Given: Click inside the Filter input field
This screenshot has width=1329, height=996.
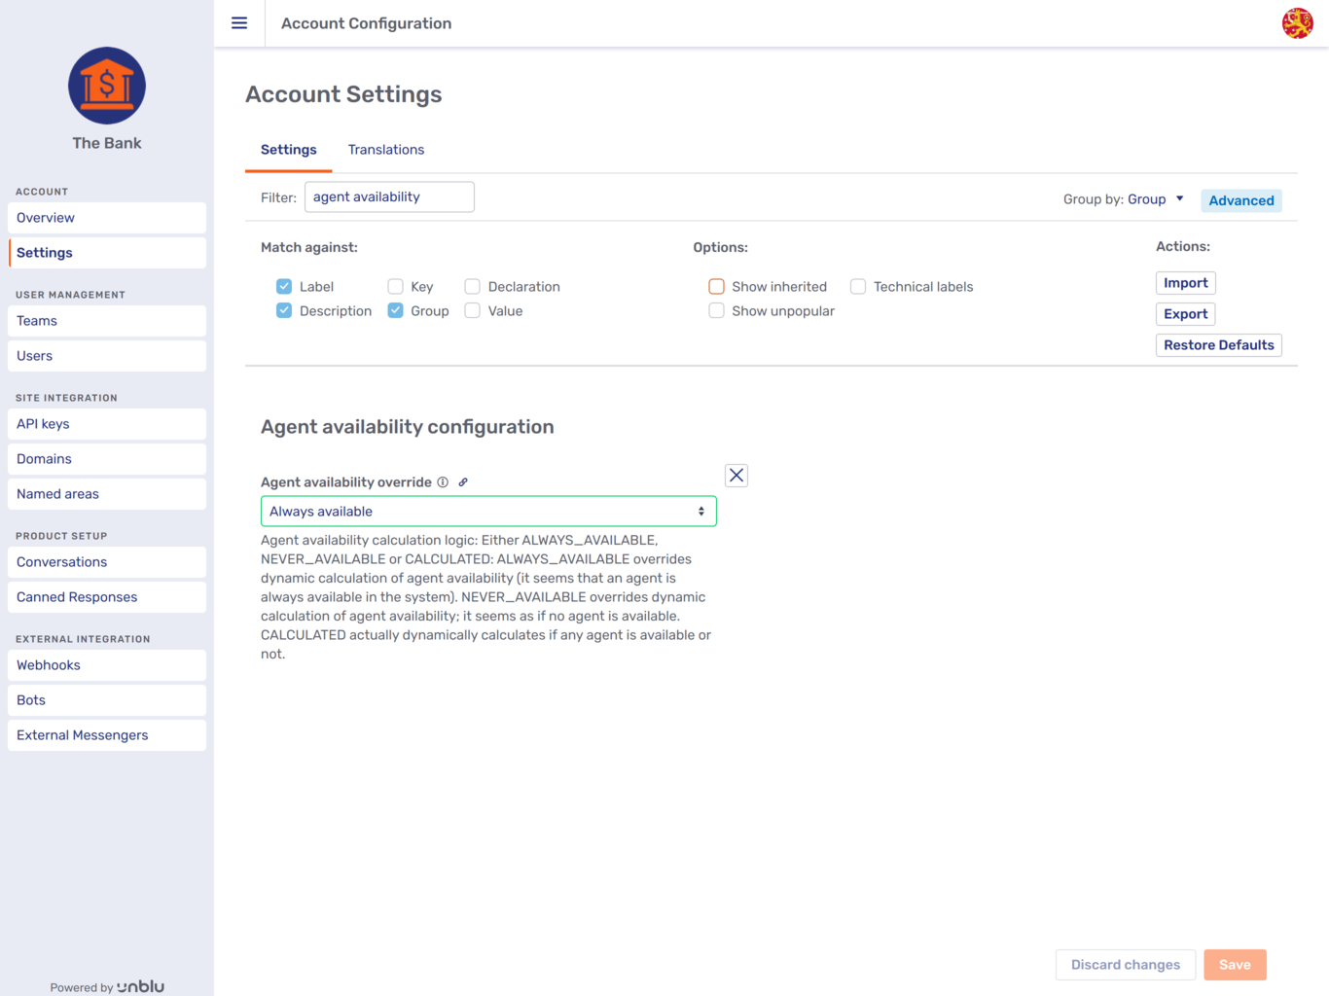Looking at the screenshot, I should tap(388, 196).
